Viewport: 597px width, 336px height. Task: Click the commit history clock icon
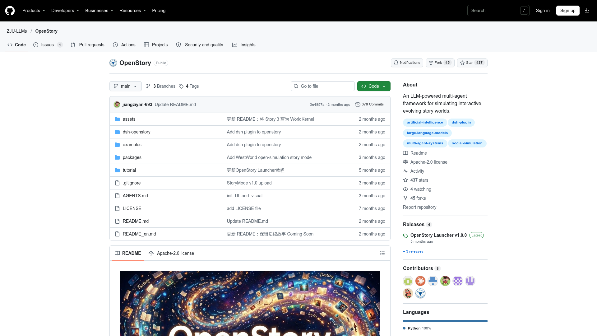pos(358,105)
